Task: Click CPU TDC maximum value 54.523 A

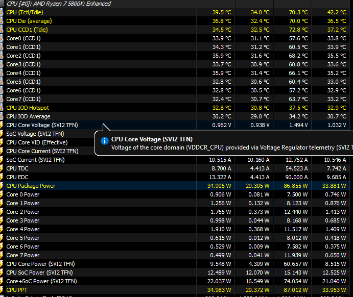Action: coord(296,168)
